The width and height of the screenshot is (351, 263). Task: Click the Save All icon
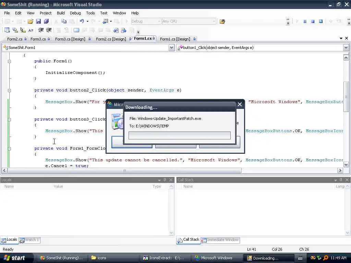pyautogui.click(x=46, y=21)
